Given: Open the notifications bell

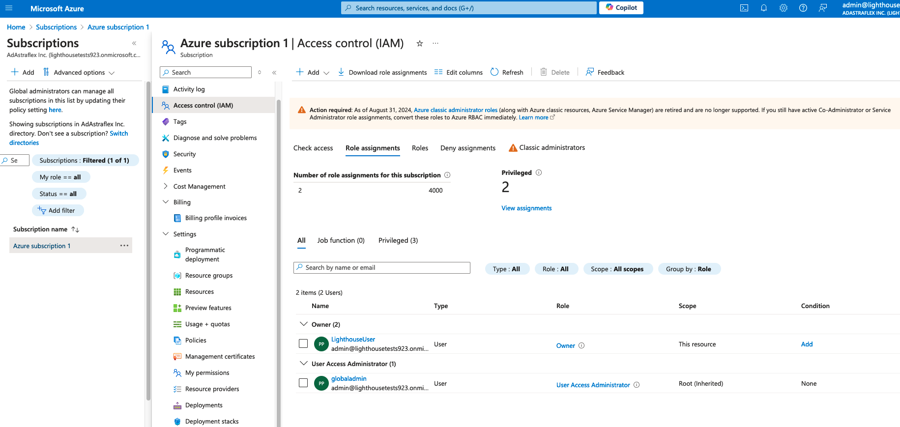Looking at the screenshot, I should coord(764,8).
